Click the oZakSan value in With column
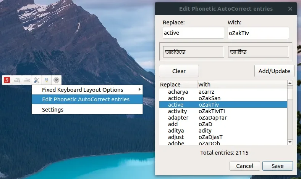Viewport: 301px width, 179px height. pyautogui.click(x=209, y=98)
